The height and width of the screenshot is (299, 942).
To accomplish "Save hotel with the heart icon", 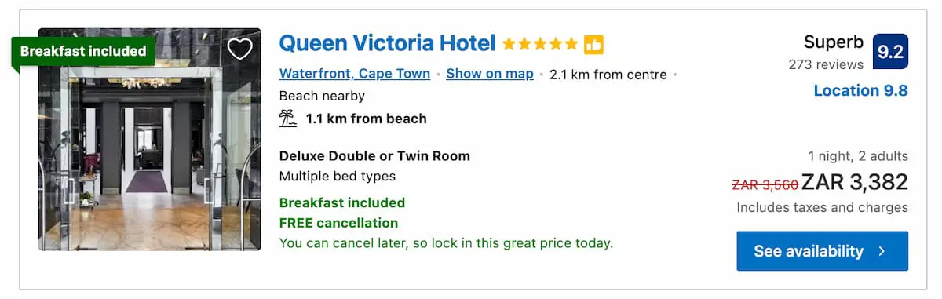I will (239, 49).
